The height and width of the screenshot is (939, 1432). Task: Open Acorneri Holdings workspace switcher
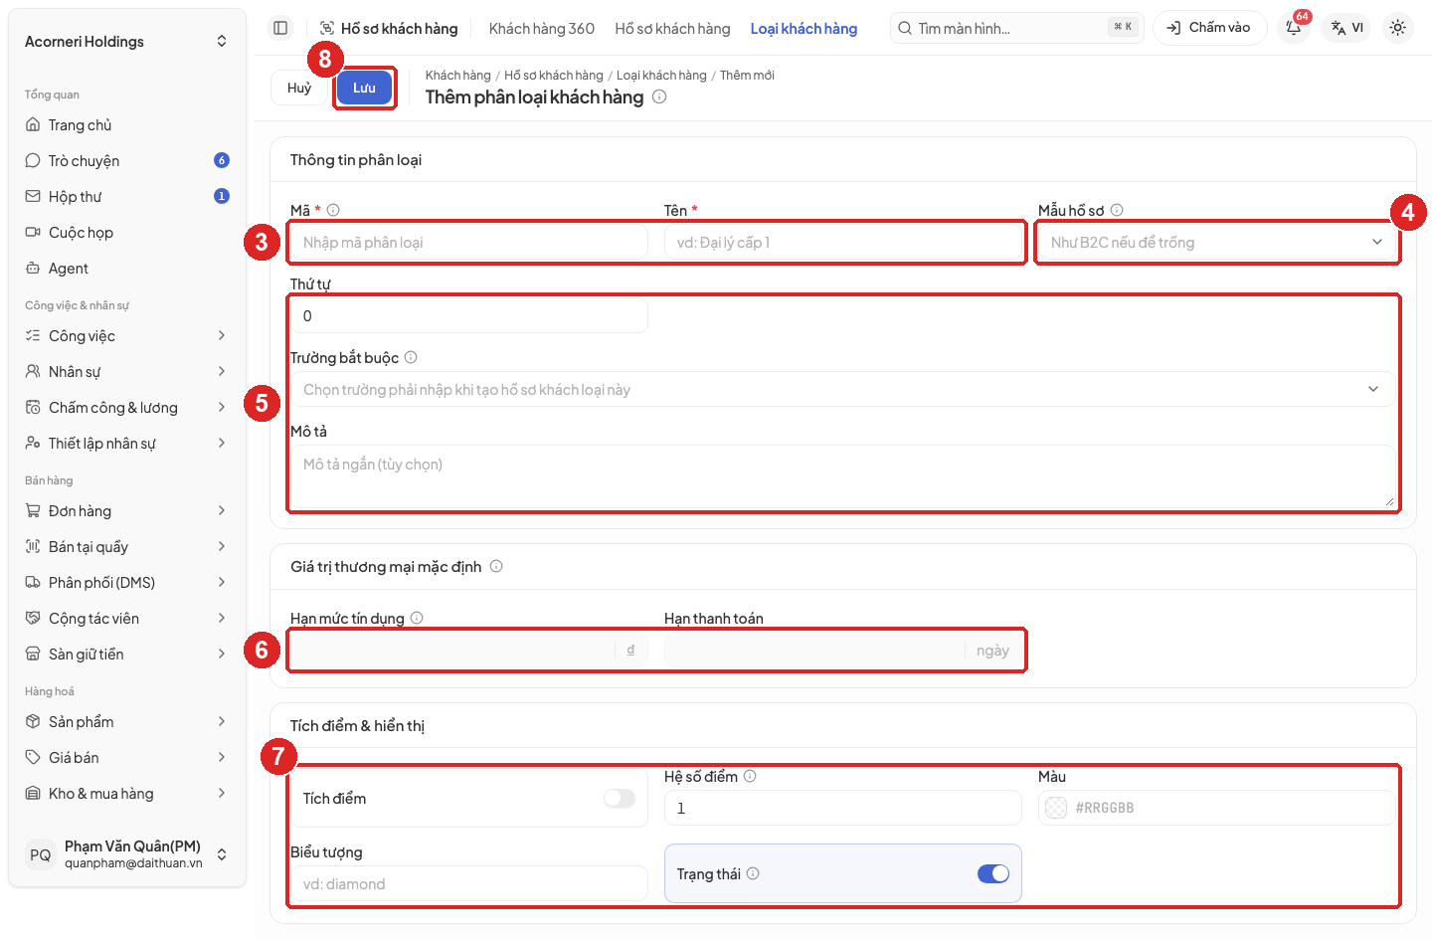pos(127,41)
